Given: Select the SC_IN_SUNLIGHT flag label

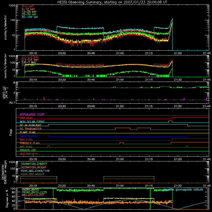Looking at the screenshot, I should 30,125.
